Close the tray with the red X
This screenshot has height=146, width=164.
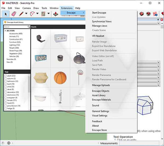click(x=162, y=20)
